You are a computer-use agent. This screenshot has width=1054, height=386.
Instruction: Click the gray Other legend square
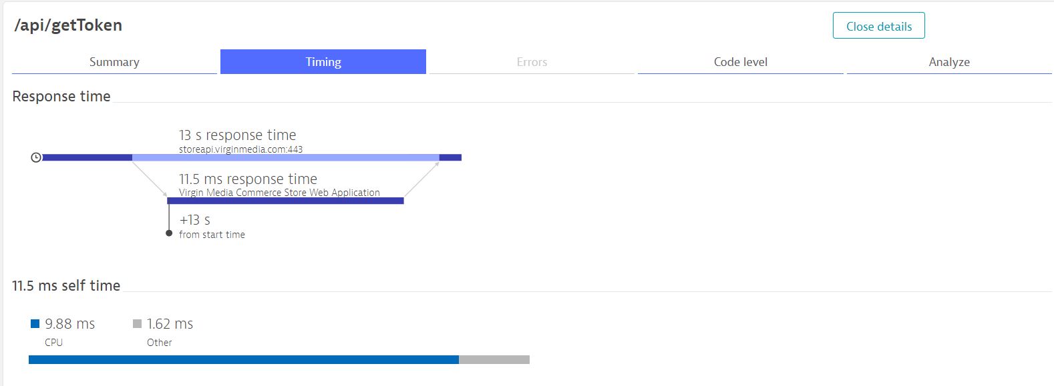pyautogui.click(x=138, y=324)
